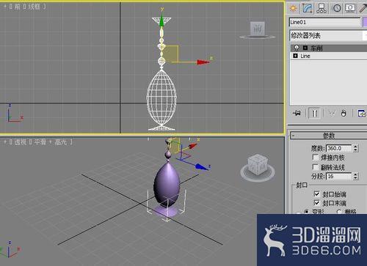
Task: Click the blue axis gizmo arrow in perspective view
Action: (x=202, y=167)
